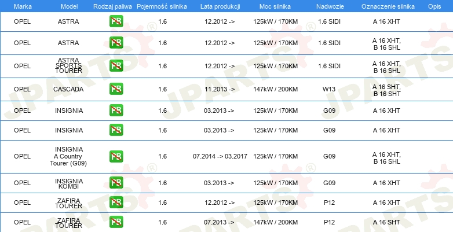This screenshot has width=453, height=232.
Task: Click A 16 XHT, B 16 SHL in SPORTS TOURER row
Action: click(x=386, y=67)
